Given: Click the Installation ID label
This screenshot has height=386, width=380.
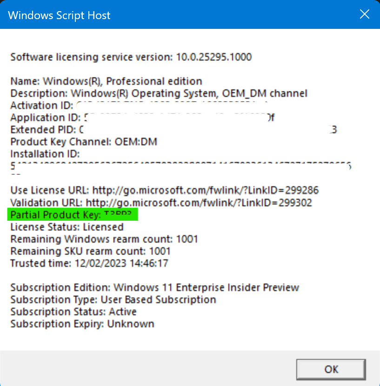Looking at the screenshot, I should pos(45,154).
